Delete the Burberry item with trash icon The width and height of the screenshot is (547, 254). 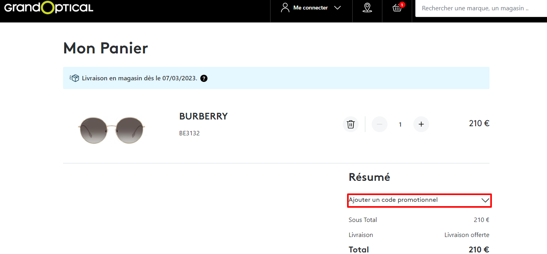[351, 124]
